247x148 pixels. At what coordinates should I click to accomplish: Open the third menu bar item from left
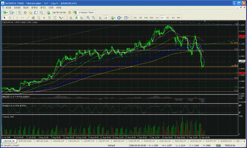(x=26, y=8)
